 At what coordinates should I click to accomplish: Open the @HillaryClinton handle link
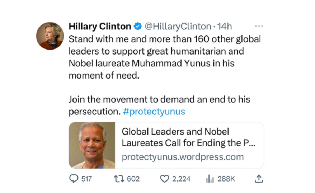pos(178,26)
